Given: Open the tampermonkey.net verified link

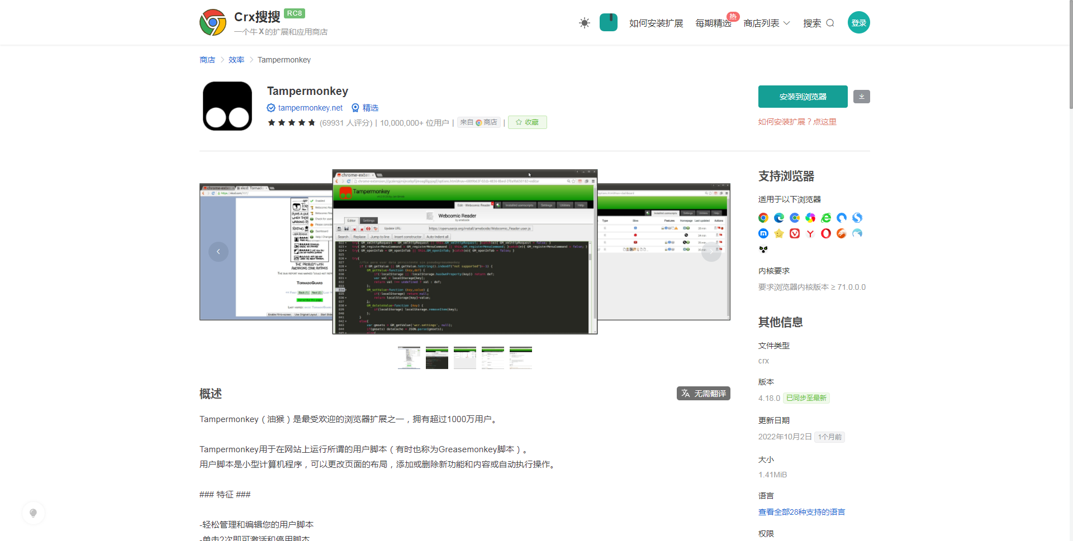Looking at the screenshot, I should point(305,108).
